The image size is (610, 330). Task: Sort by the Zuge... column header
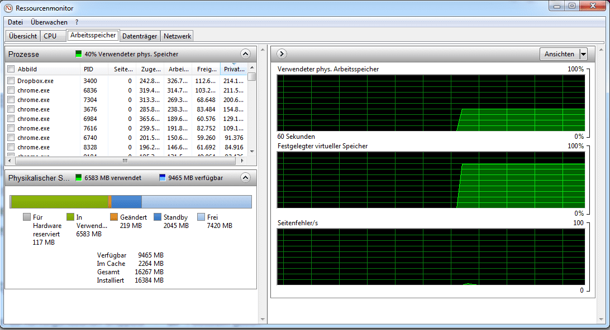pyautogui.click(x=150, y=69)
